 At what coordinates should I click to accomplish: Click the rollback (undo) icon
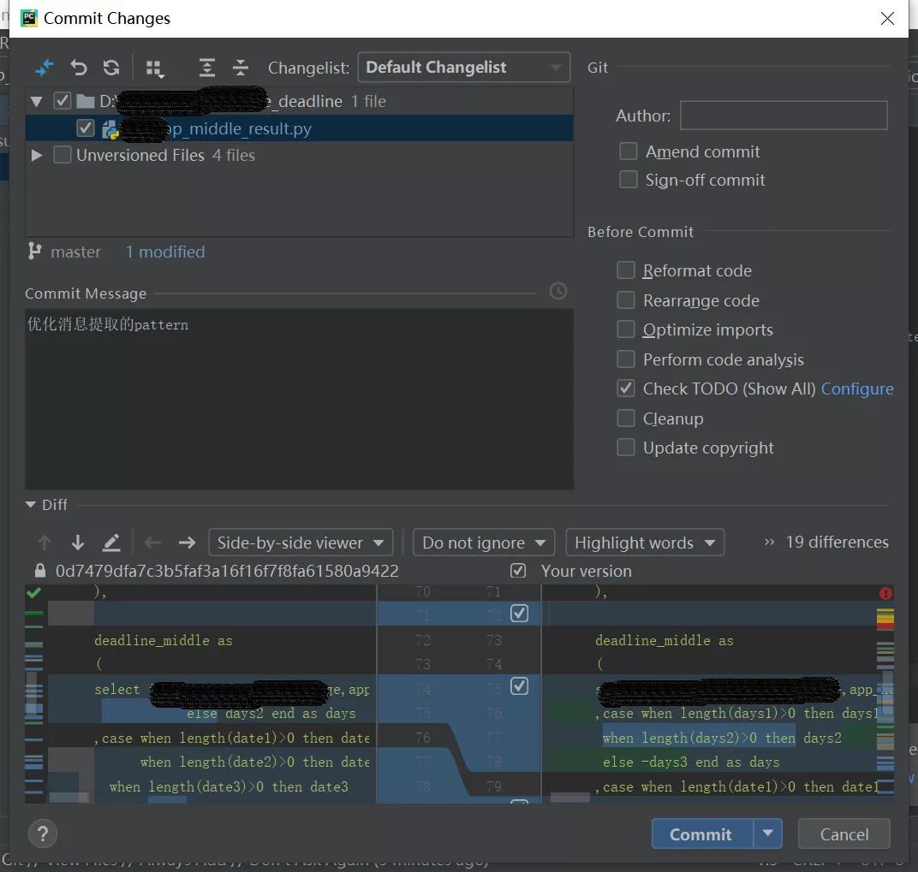[x=79, y=68]
